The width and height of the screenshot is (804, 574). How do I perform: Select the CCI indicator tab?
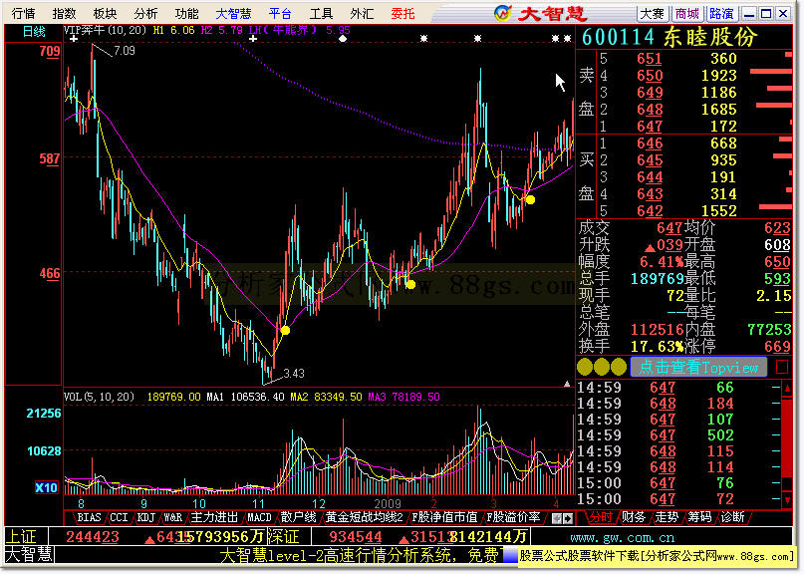click(x=119, y=517)
